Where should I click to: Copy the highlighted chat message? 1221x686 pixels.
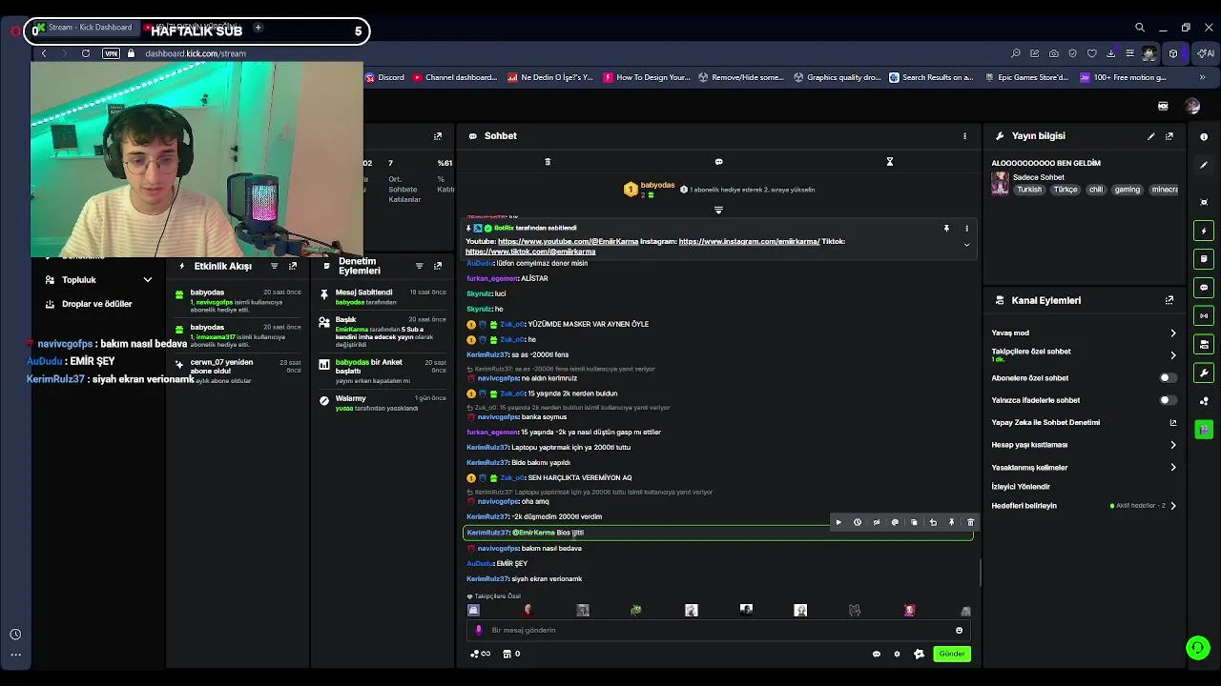(x=914, y=522)
